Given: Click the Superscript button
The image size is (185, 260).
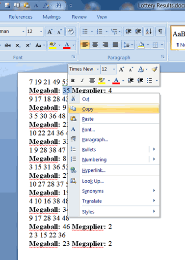Looking at the screenshot, I should coord(28,45).
